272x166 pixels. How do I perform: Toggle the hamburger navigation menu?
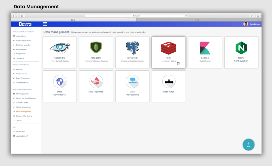45,24
